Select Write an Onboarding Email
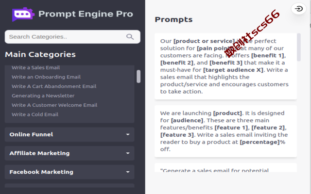Screen dimensions: 311x194 (46, 77)
